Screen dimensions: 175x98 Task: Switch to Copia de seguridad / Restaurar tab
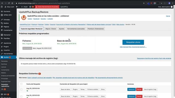pos(32,29)
